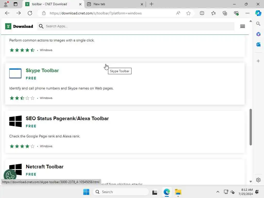Open Microsoft Edge from taskbar
Image resolution: width=264 pixels, height=198 pixels.
[167, 192]
